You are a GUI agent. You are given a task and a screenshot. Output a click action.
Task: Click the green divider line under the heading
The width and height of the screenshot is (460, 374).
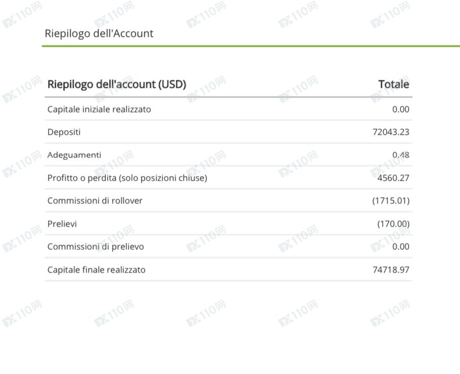click(x=251, y=46)
